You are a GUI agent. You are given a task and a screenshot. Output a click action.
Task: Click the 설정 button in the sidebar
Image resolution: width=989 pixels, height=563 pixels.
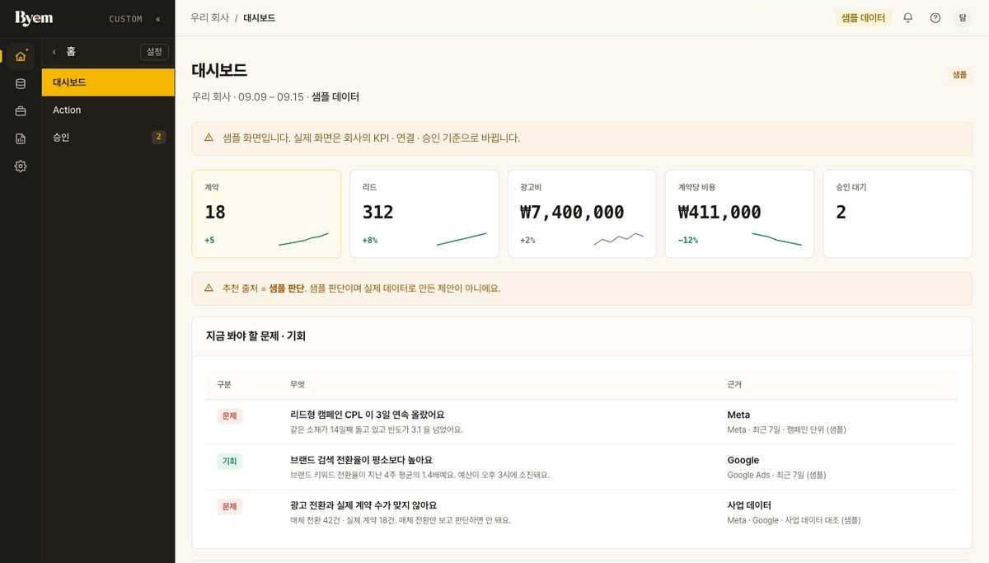pos(154,52)
